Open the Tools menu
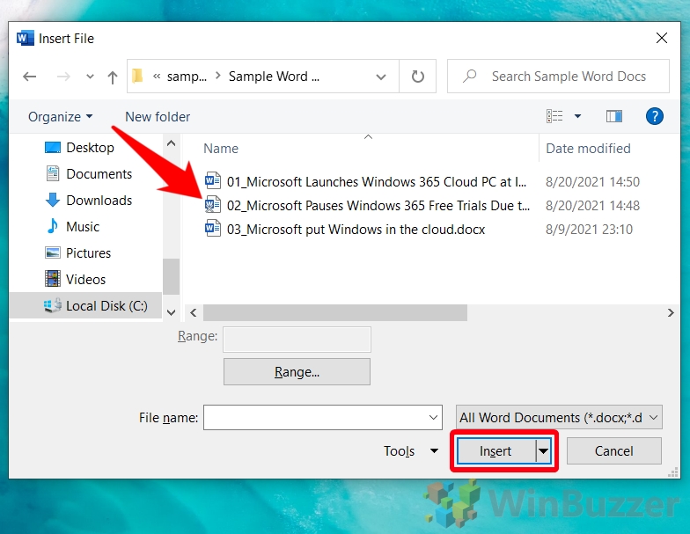The width and height of the screenshot is (690, 534). tap(410, 450)
